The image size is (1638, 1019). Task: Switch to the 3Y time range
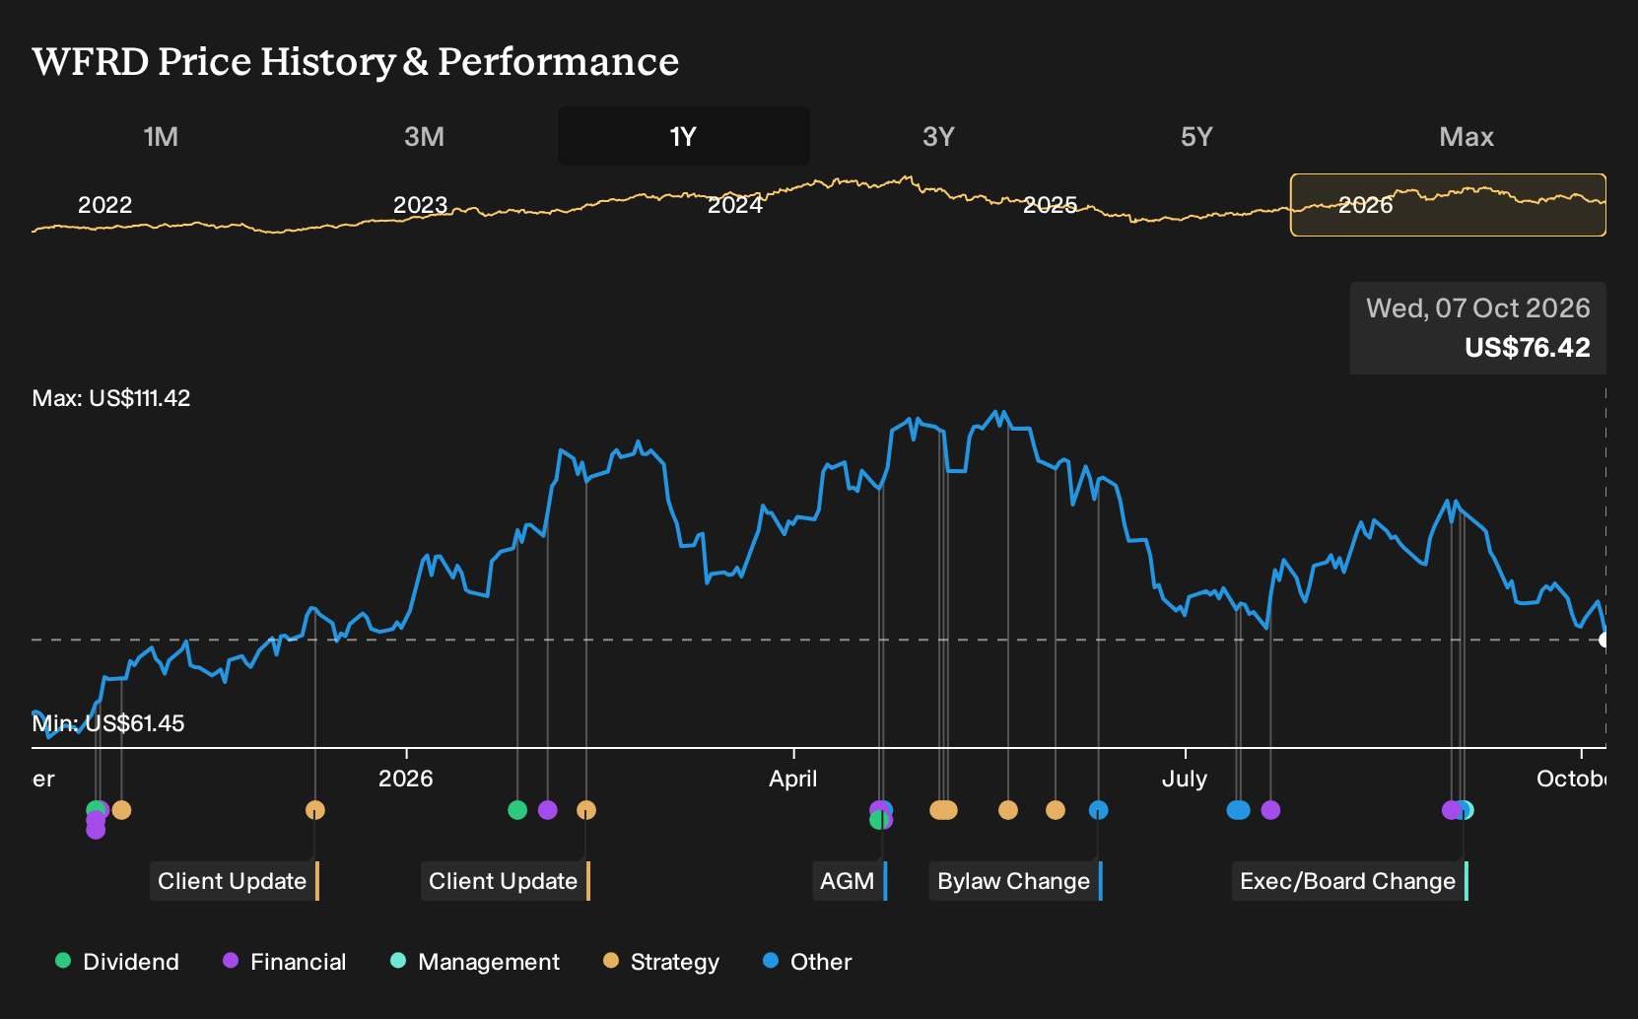tap(938, 136)
